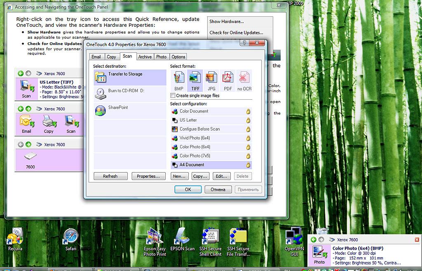Select Color Document configuration
The image size is (422, 271).
[x=211, y=111]
